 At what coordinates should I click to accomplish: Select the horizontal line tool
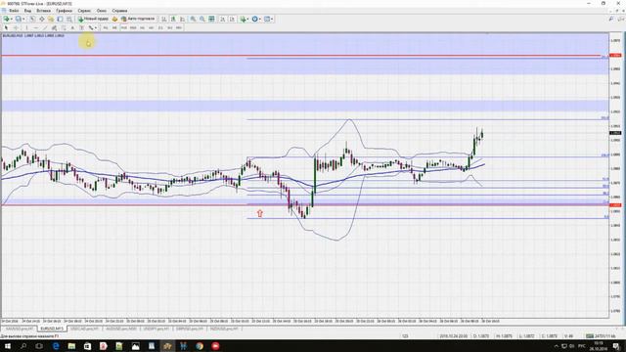coord(36,27)
